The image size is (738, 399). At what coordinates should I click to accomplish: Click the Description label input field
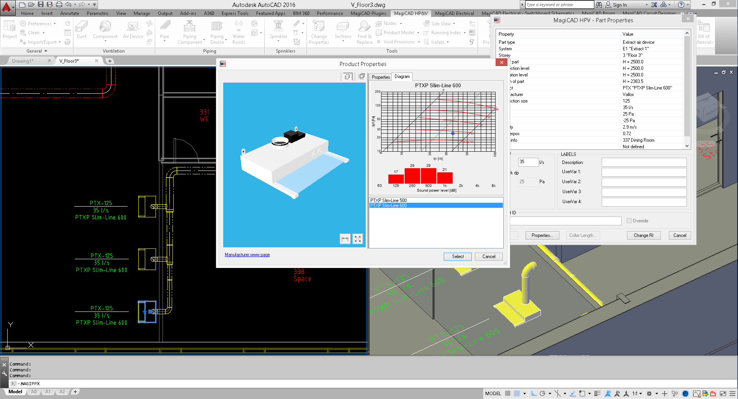point(644,162)
